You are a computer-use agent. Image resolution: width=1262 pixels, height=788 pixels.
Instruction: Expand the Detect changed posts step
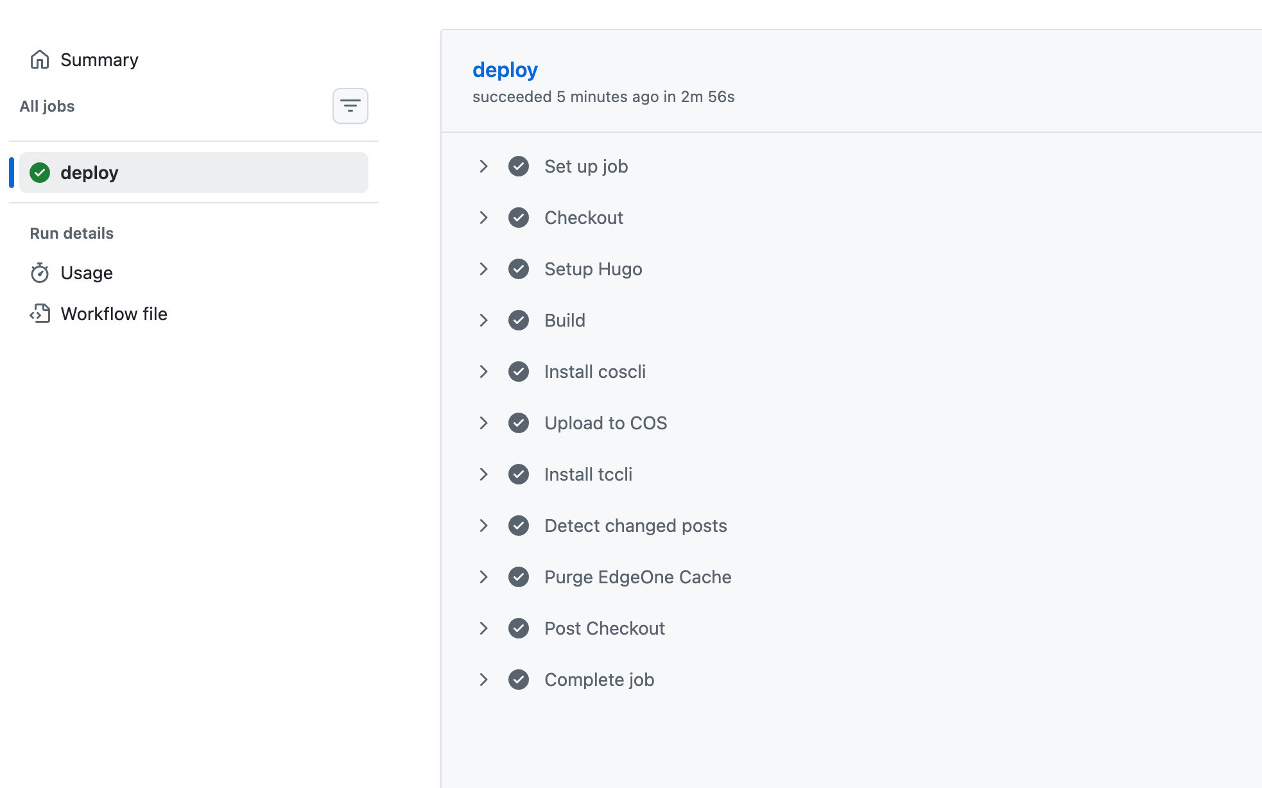483,526
